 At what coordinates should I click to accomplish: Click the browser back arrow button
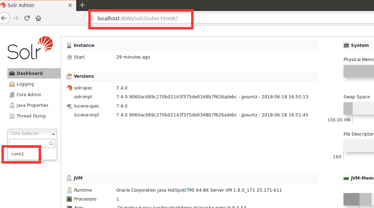[4, 18]
